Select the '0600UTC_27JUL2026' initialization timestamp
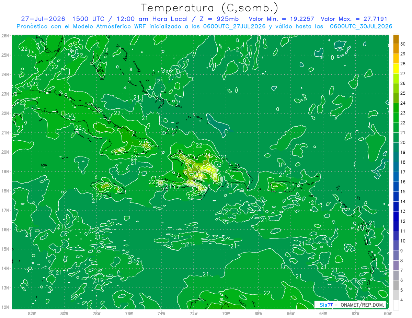This screenshot has width=412, height=318. coord(234,26)
